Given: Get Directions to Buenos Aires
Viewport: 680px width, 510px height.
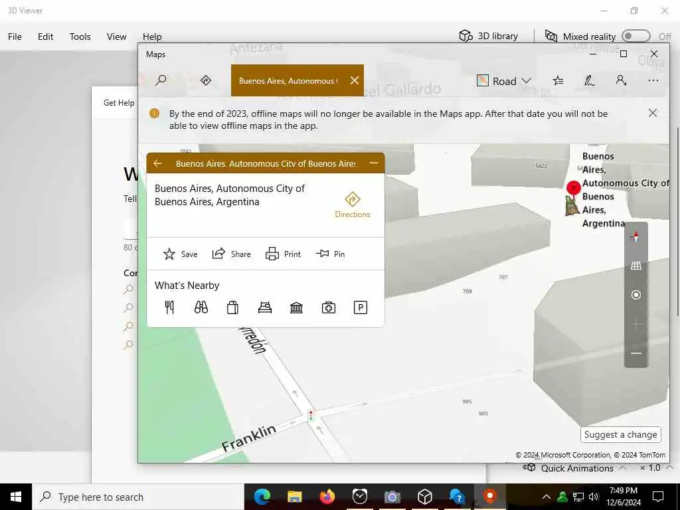Looking at the screenshot, I should (x=352, y=205).
